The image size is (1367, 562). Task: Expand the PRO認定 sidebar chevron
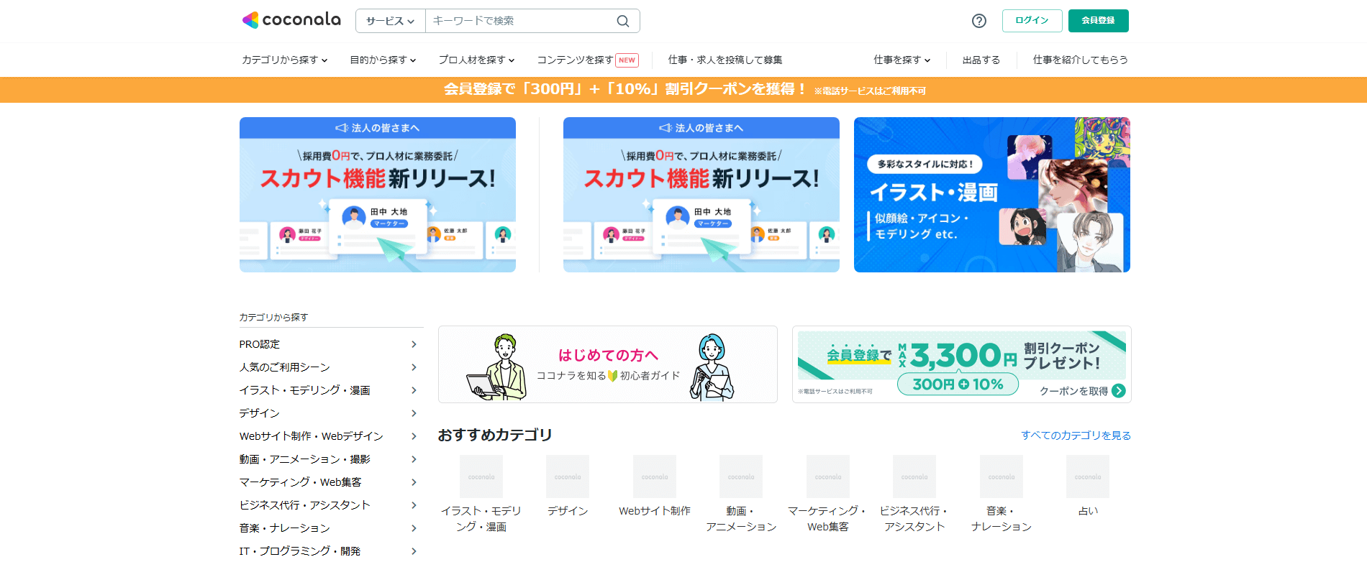pyautogui.click(x=414, y=344)
